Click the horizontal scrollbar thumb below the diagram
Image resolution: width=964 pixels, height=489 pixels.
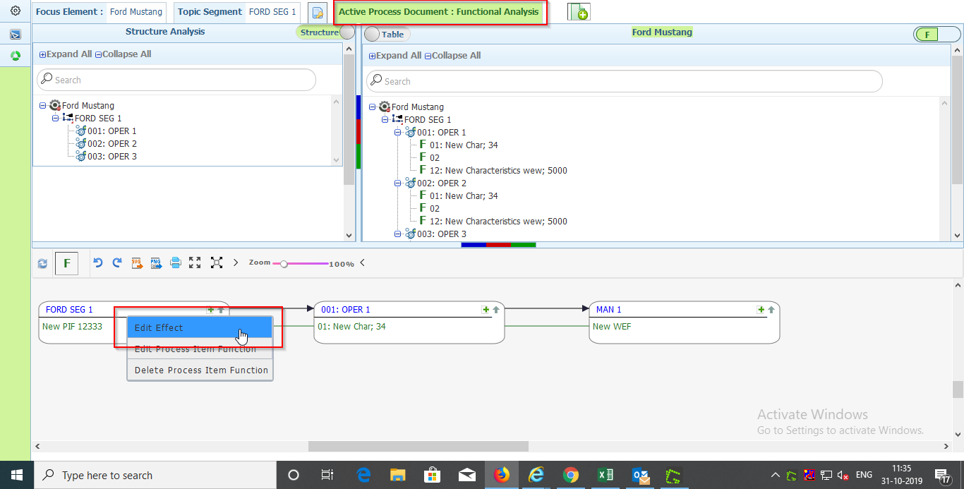(418, 446)
